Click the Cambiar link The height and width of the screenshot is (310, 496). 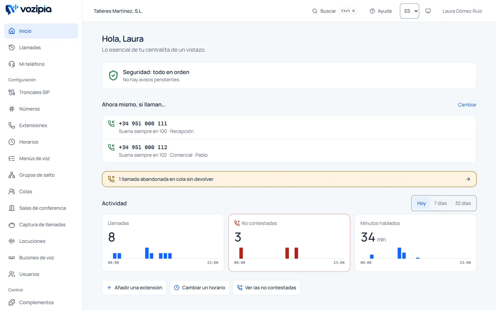(467, 105)
